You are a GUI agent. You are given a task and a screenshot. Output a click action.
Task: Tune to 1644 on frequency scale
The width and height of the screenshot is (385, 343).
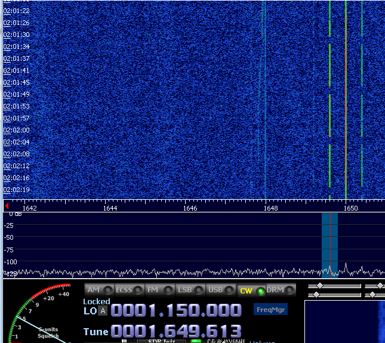coord(110,208)
